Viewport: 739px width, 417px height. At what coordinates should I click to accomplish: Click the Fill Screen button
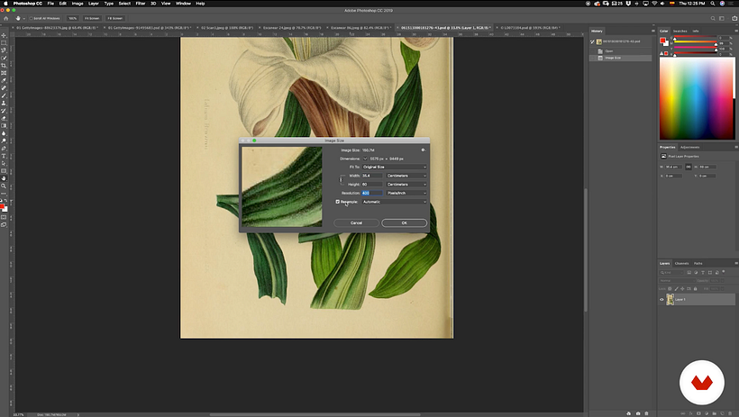(115, 18)
